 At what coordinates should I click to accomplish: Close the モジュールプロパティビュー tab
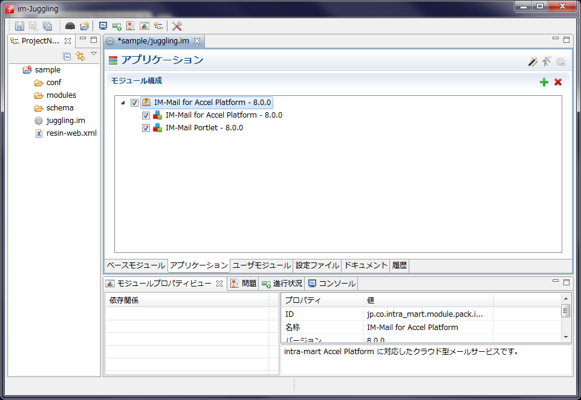click(219, 284)
